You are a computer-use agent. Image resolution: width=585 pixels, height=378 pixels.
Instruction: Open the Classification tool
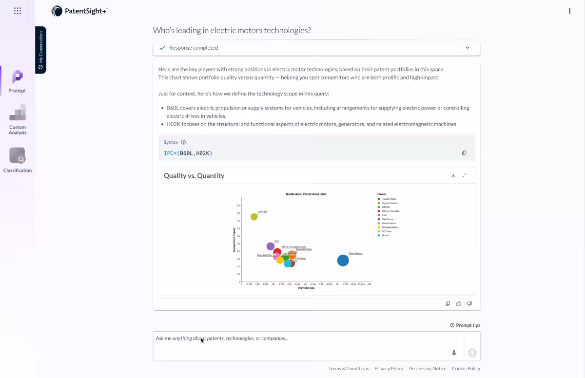[x=18, y=160]
